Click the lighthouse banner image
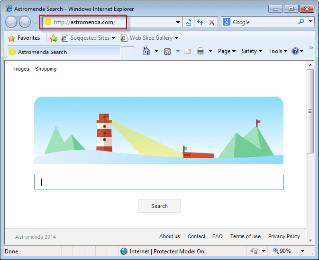 click(x=159, y=130)
